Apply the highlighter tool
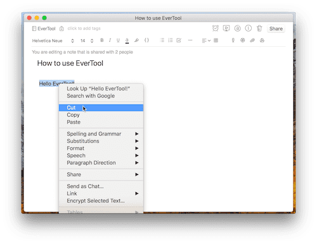Image resolution: width=317 pixels, height=244 pixels. pyautogui.click(x=136, y=40)
